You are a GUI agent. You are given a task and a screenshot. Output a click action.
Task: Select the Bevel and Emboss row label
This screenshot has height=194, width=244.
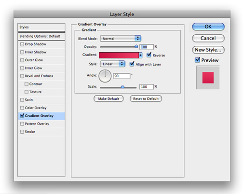point(39,76)
